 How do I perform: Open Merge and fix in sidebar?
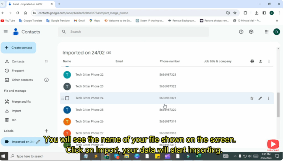(x=21, y=102)
